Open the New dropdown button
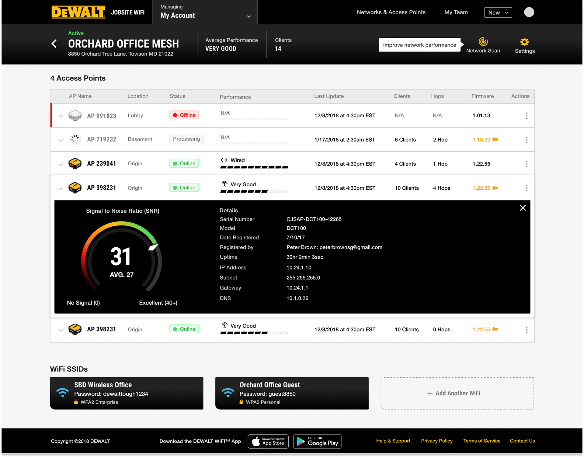584x457 pixels. tap(498, 12)
